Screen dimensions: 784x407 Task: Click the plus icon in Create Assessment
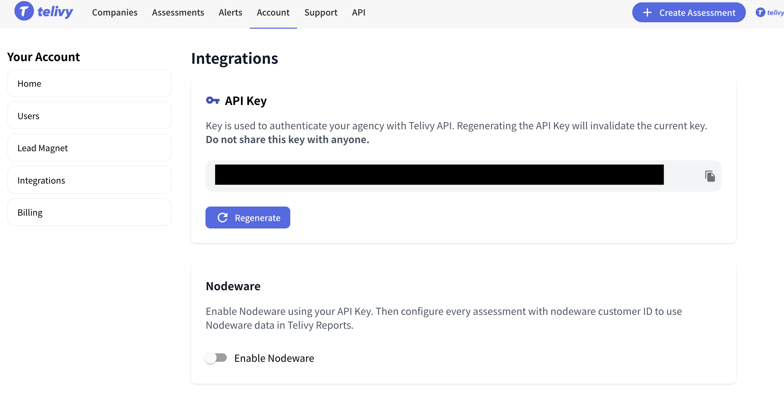click(x=647, y=12)
